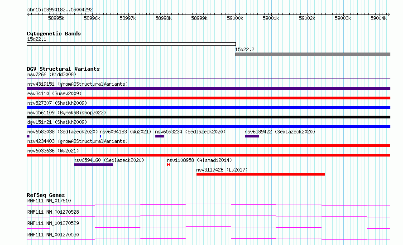This screenshot has width=403, height=245.
Task: Click the 59002k ruler tick label
Action: 307,18
